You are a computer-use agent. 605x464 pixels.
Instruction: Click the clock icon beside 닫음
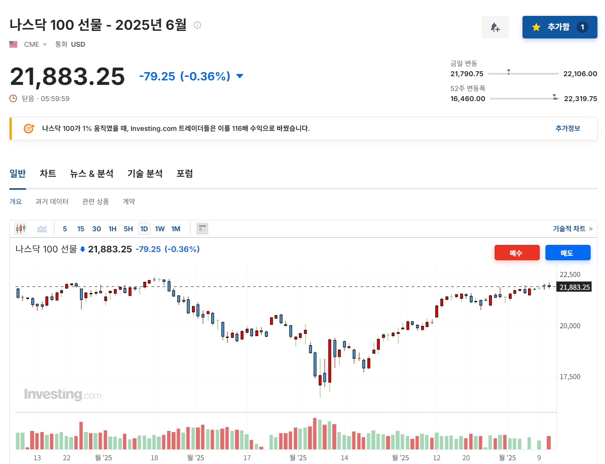[x=13, y=98]
